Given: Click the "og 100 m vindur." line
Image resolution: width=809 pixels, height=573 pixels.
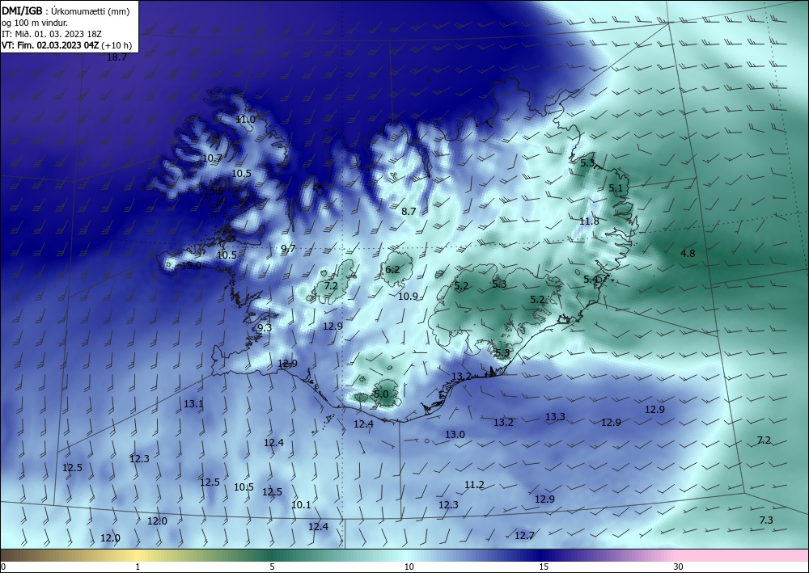Looking at the screenshot, I should point(35,23).
